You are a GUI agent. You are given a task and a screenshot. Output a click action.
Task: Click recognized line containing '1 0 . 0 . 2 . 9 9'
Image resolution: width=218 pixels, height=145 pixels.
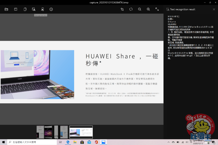(x=191, y=45)
